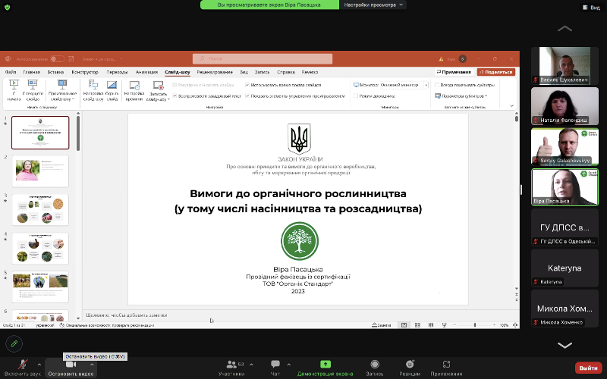This screenshot has width=607, height=379.
Task: Select slide 5 thumbnail
Action: point(40,287)
